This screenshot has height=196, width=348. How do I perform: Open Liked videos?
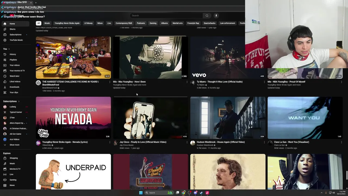coord(15,81)
